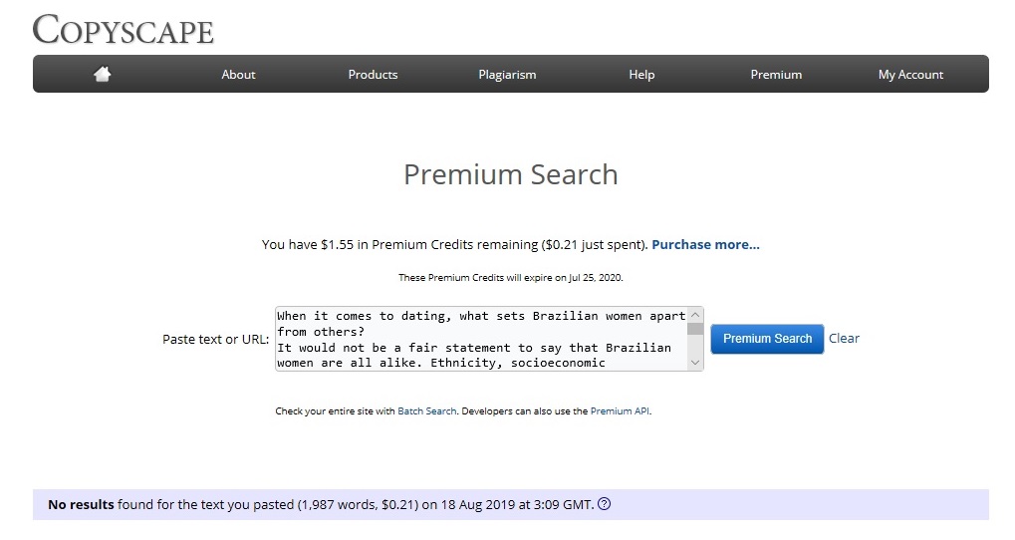Screen dimensions: 1015x540
Task: Click the No results message bar
Action: tap(510, 504)
